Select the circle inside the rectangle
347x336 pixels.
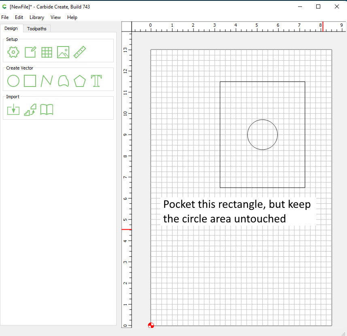tap(277, 135)
